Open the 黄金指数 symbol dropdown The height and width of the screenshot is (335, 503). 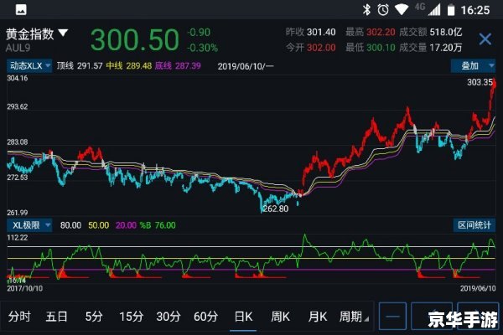click(37, 33)
